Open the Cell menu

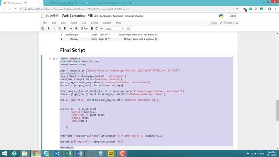pos(84,23)
